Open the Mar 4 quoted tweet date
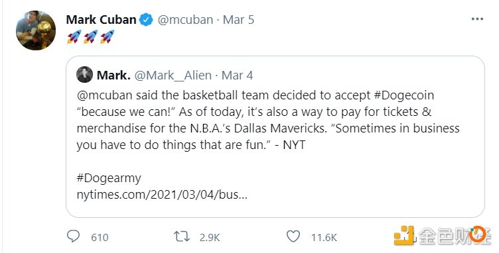The height and width of the screenshot is (253, 499). tap(237, 76)
